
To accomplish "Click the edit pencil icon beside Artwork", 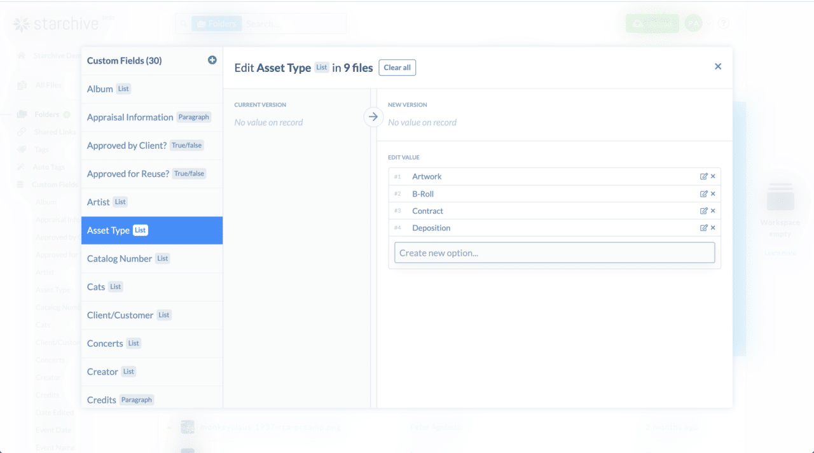I will tap(705, 176).
